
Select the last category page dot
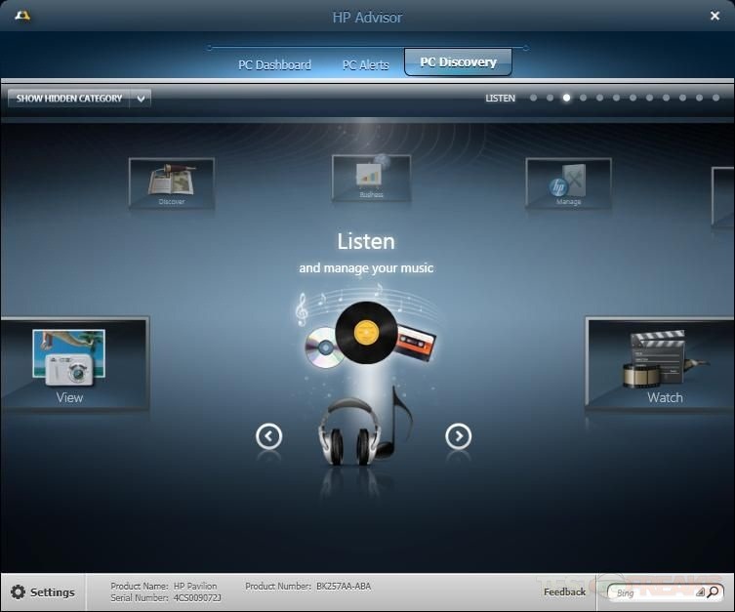coord(715,98)
